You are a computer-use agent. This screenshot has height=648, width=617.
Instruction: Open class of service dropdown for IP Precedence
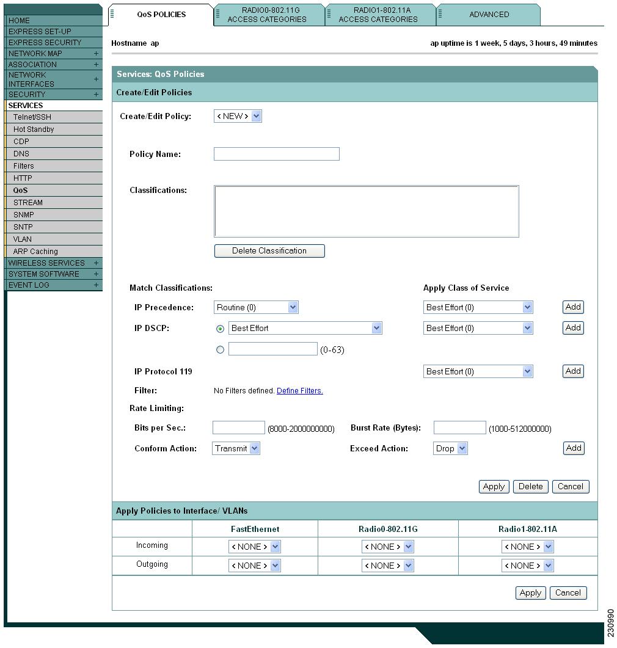click(478, 307)
